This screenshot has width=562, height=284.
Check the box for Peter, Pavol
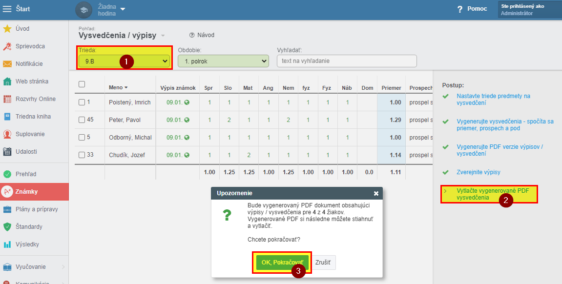[x=82, y=120]
